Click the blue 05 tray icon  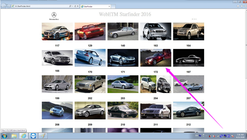coord(229,136)
